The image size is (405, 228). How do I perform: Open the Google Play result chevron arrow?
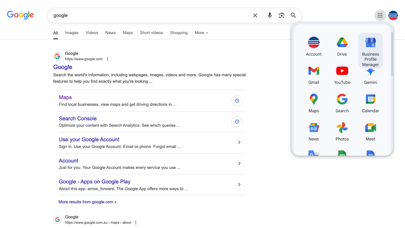(x=239, y=184)
